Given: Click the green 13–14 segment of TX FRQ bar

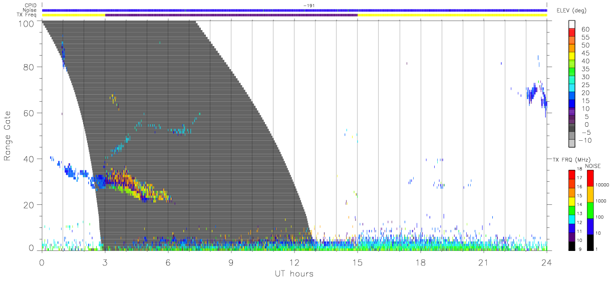Looking at the screenshot, I should pyautogui.click(x=572, y=210).
